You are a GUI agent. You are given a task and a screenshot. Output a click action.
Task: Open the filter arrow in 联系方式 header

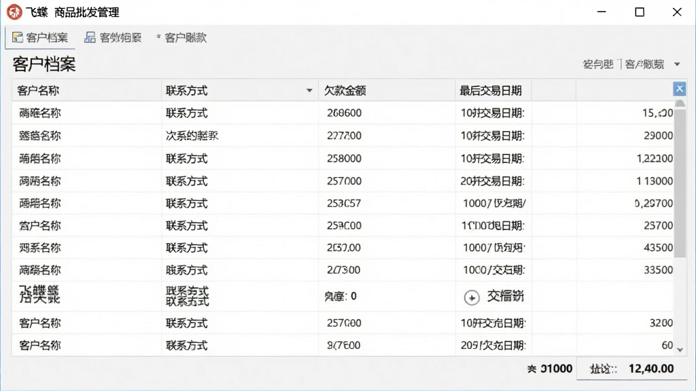[309, 90]
